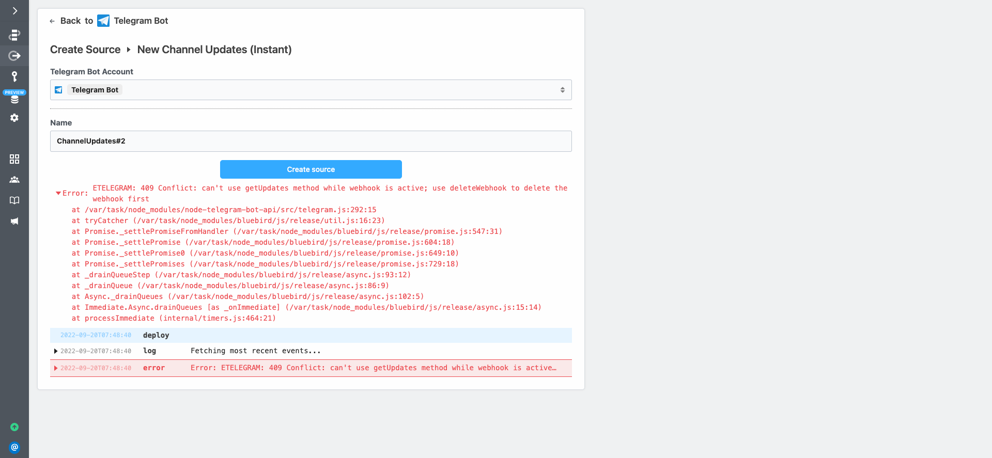Click the New Channel Updates (Instant) heading
Viewport: 992px width, 458px height.
pos(214,50)
